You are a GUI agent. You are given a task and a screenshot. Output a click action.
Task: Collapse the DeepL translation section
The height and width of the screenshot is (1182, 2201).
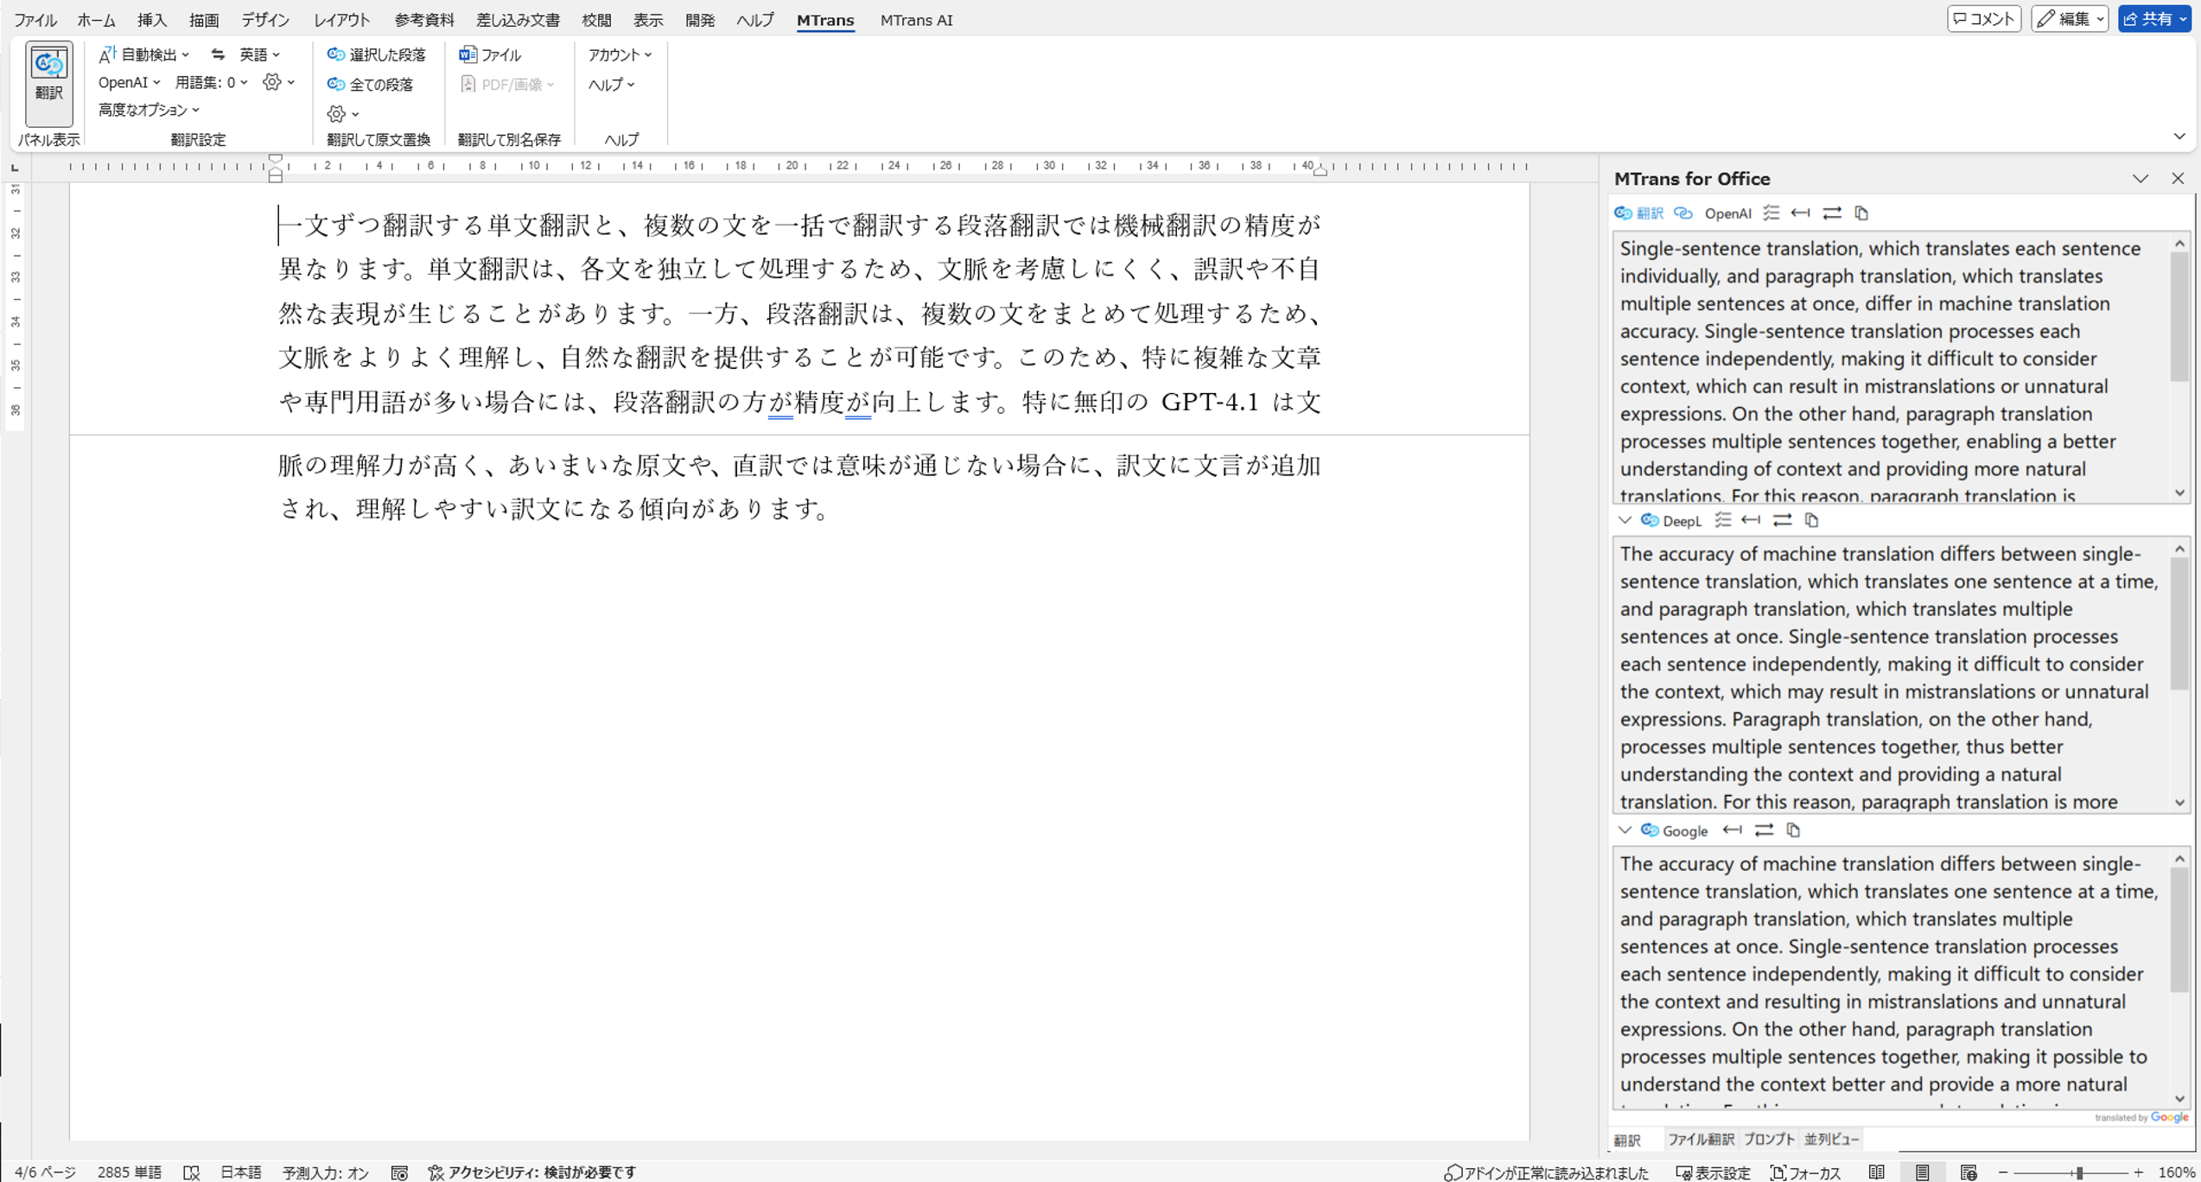coord(1625,520)
